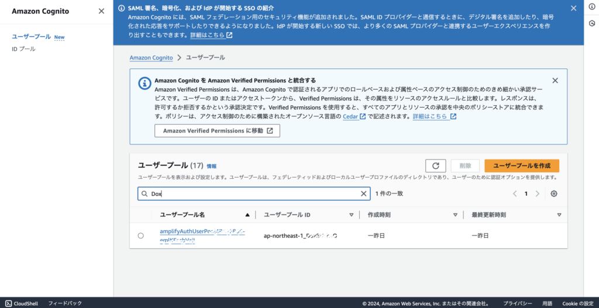Clear the Dox search text
The width and height of the screenshot is (599, 308).
(x=364, y=193)
